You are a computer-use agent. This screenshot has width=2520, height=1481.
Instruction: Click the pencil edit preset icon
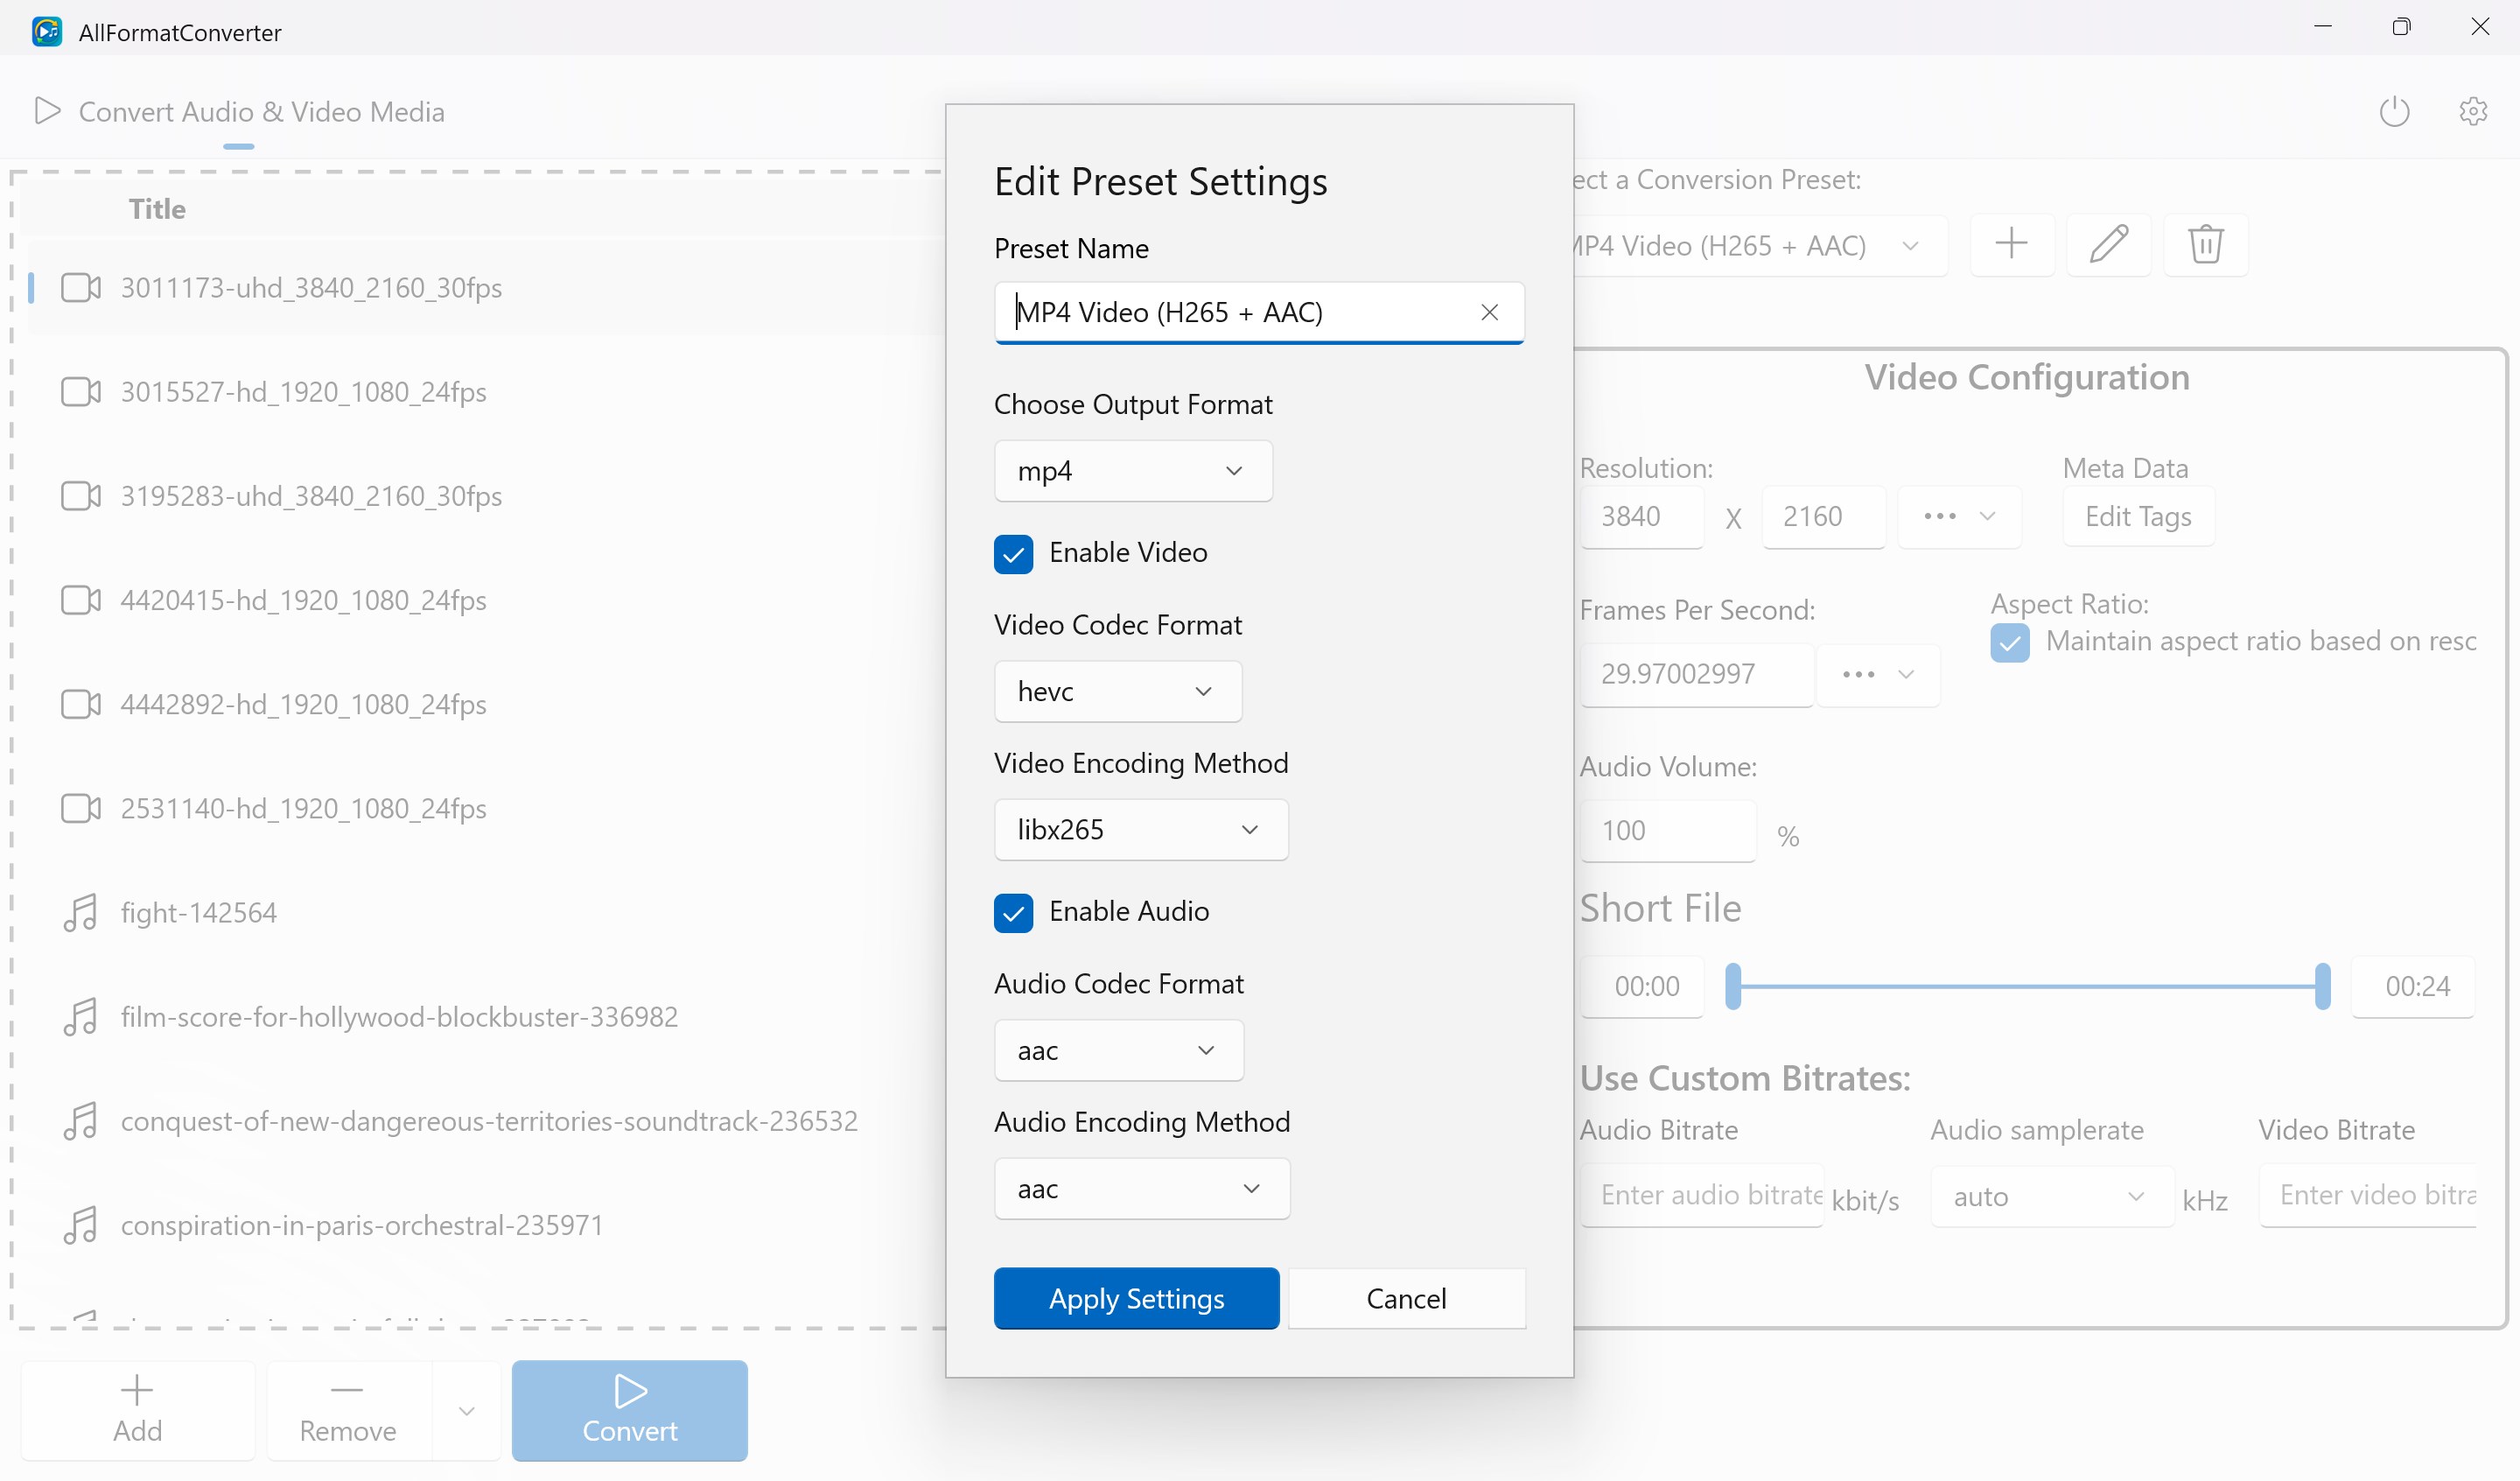[x=2108, y=244]
